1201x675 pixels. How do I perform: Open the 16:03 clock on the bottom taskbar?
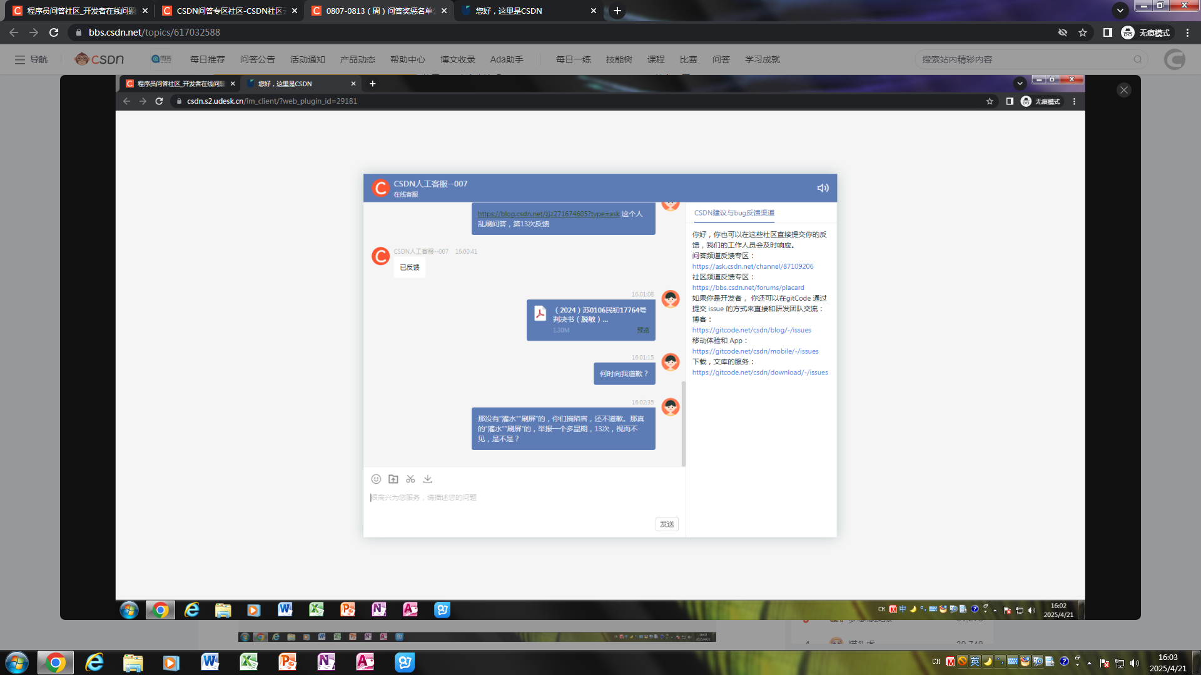[x=1168, y=662]
